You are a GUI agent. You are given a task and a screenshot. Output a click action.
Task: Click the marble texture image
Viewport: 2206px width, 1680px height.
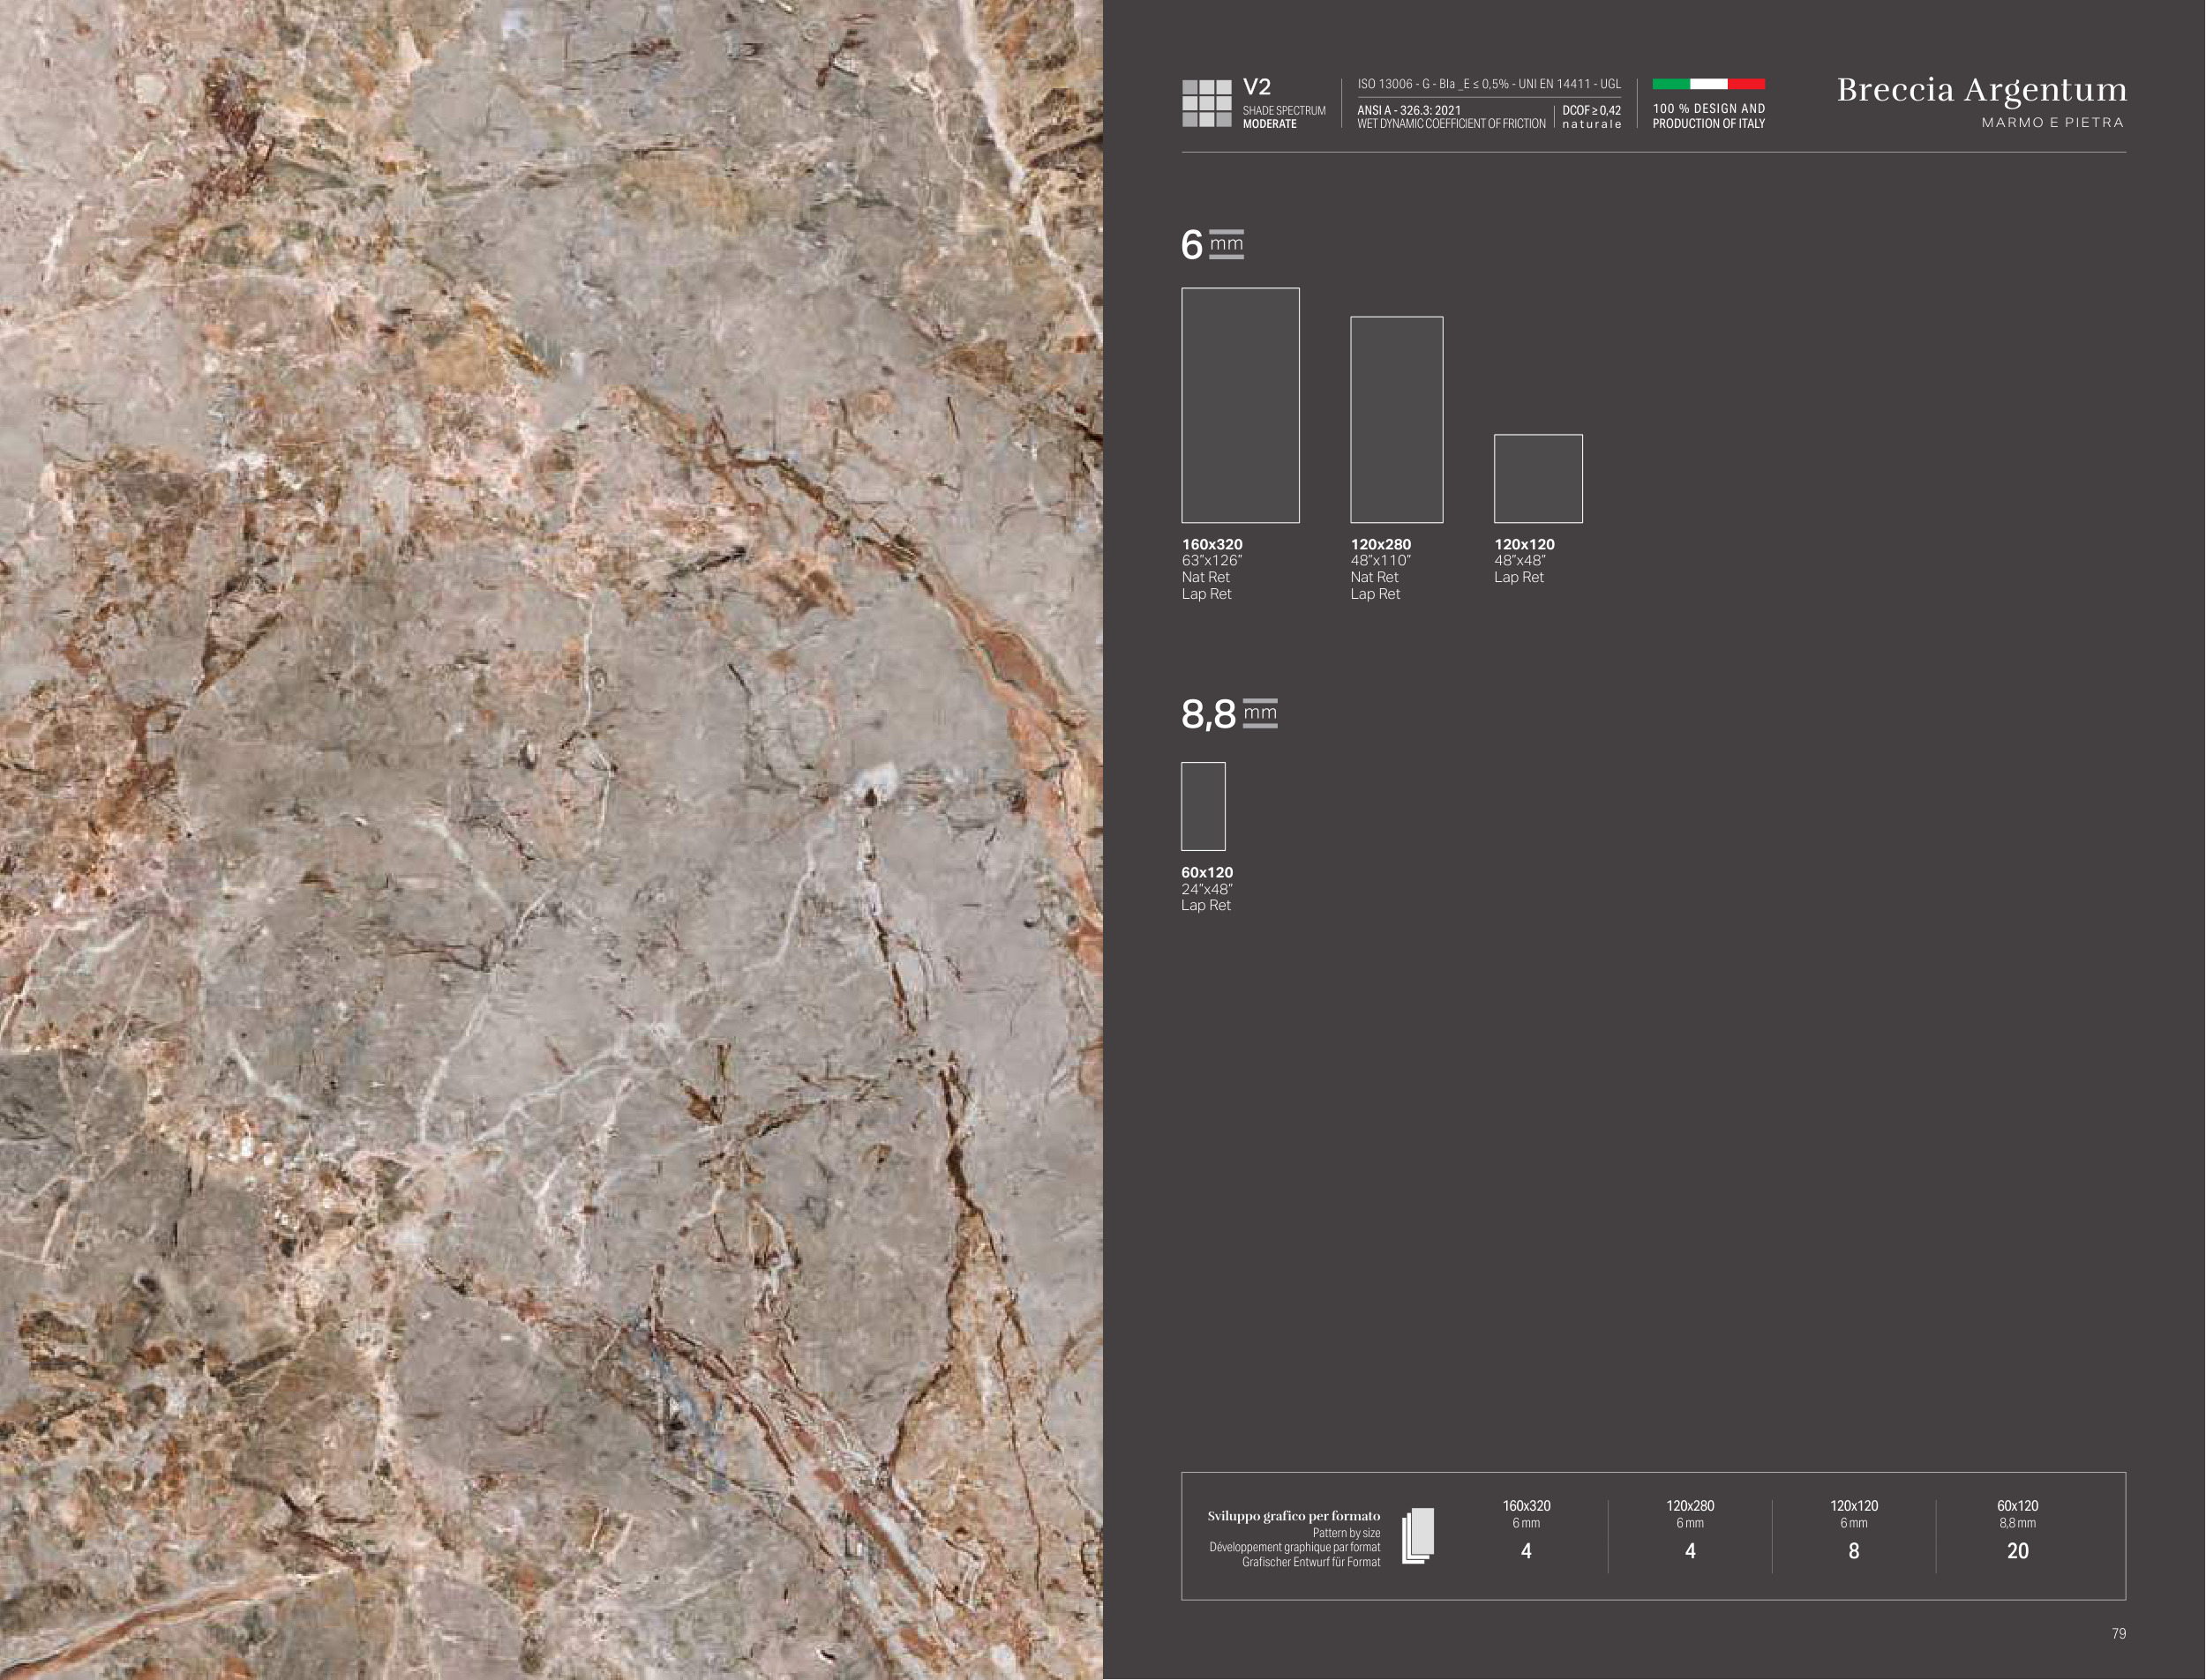[551, 840]
